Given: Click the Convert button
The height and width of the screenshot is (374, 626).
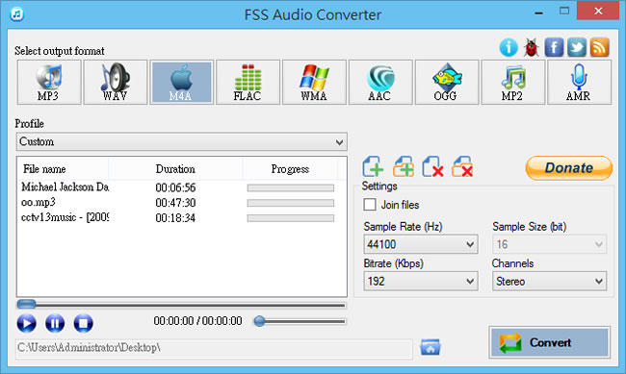Looking at the screenshot, I should (550, 342).
